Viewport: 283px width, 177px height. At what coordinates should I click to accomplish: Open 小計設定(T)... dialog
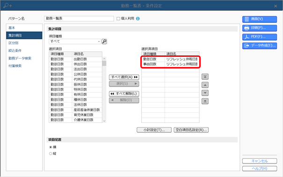point(154,130)
